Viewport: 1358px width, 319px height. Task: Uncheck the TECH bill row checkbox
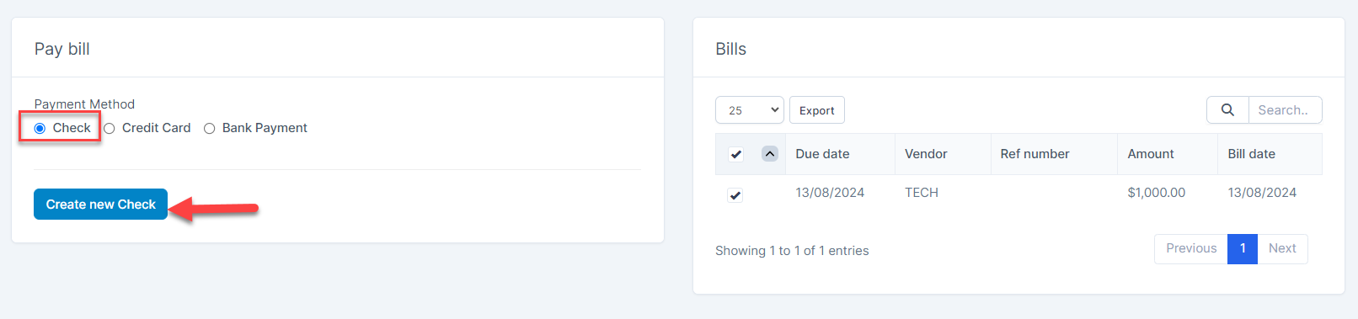tap(735, 195)
